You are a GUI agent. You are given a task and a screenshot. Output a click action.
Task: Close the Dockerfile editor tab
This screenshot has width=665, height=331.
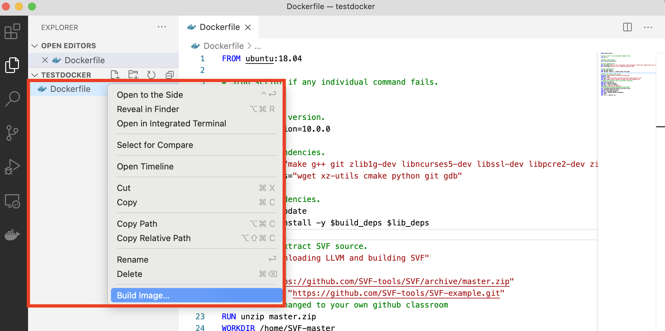point(248,27)
